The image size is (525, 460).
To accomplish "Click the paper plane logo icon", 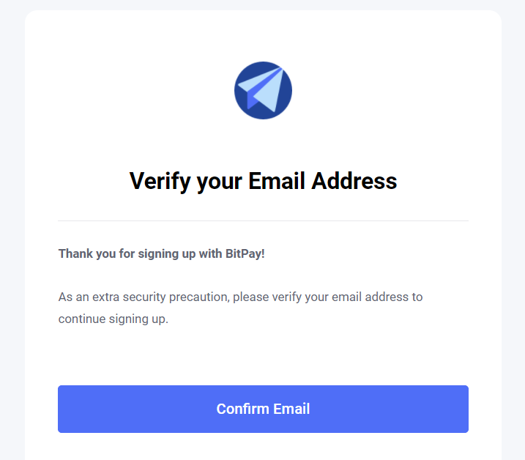I will click(263, 90).
